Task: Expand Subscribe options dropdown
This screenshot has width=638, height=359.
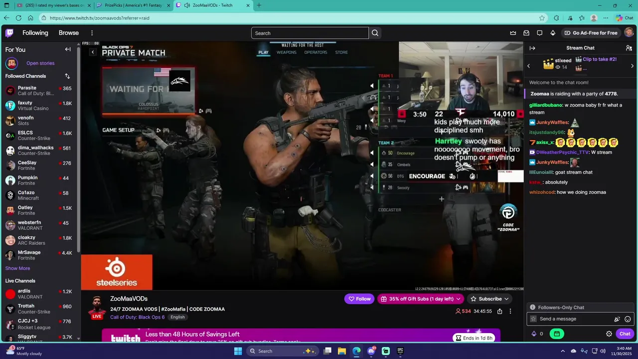Action: click(x=506, y=299)
